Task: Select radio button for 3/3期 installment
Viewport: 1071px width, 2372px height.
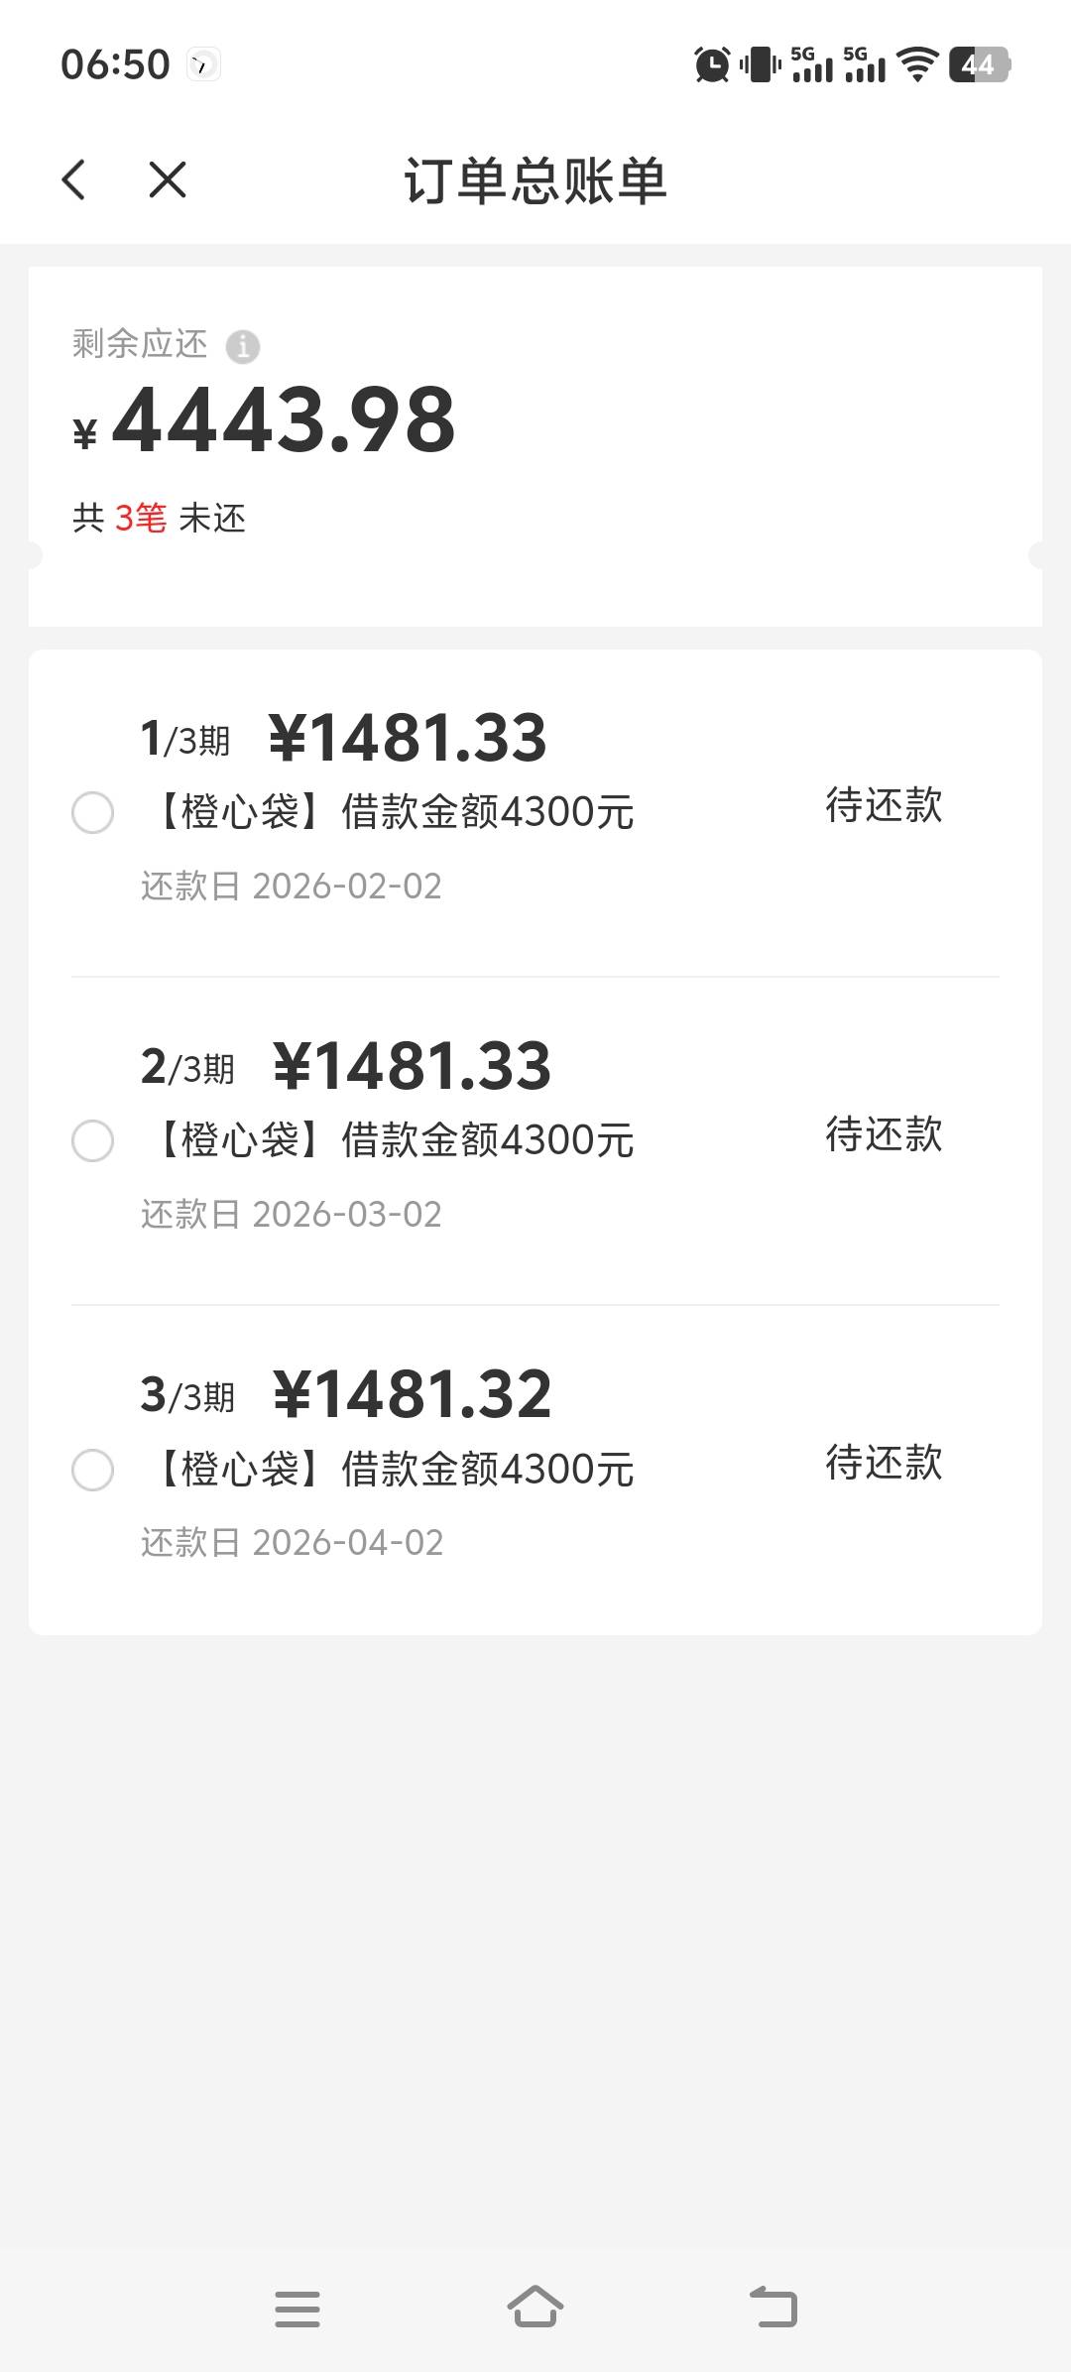Action: point(93,1469)
